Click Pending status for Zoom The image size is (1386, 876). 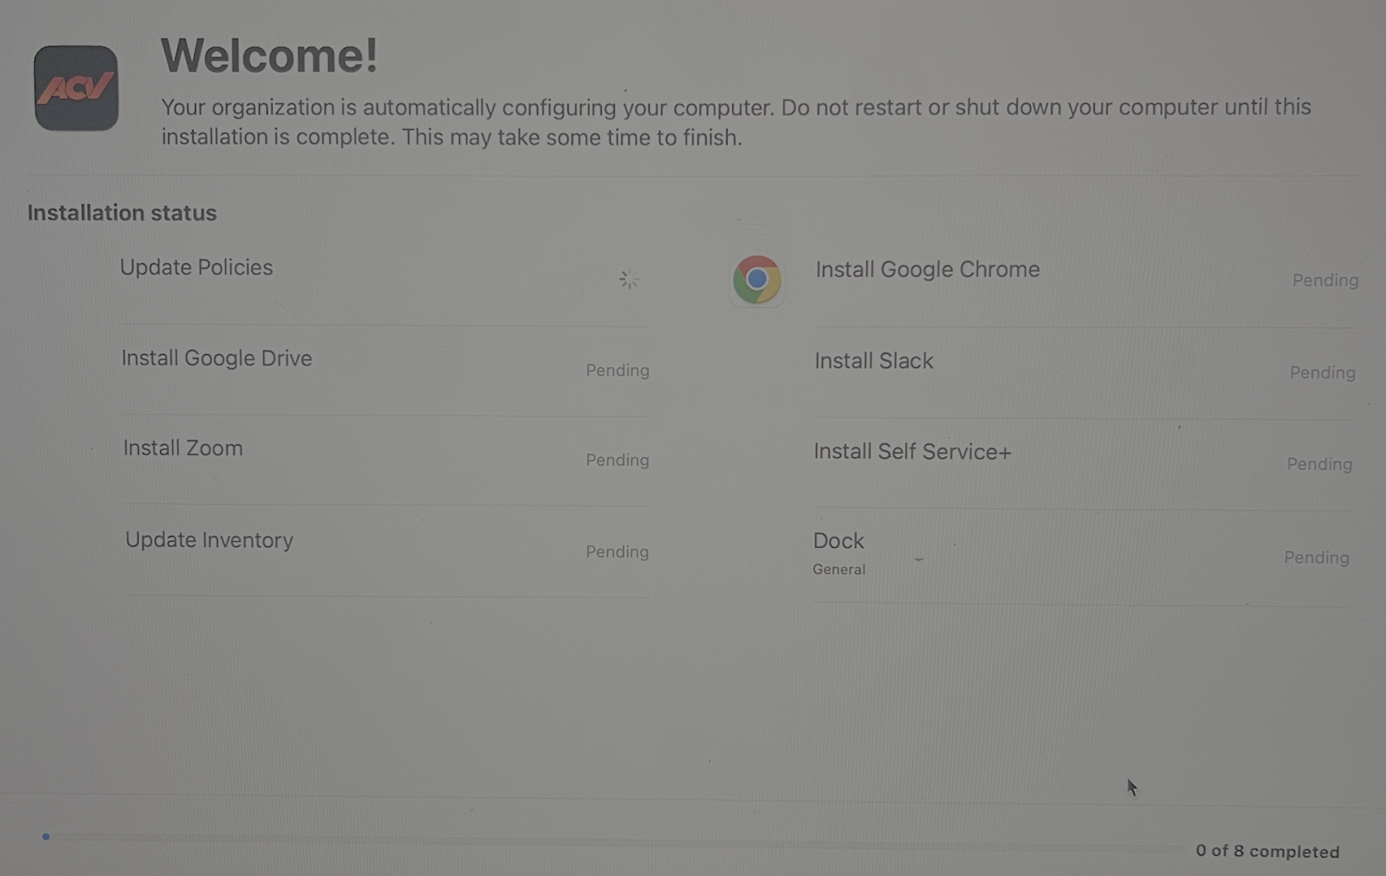point(617,461)
